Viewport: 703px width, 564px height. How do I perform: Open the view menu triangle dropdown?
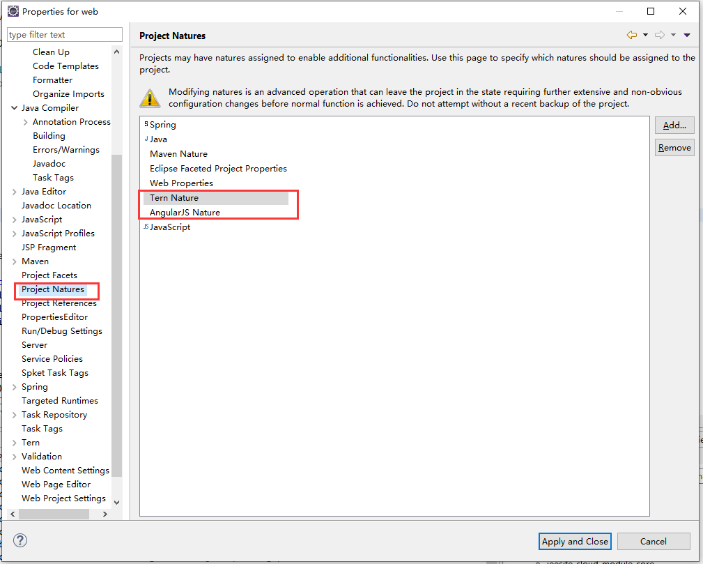click(687, 35)
